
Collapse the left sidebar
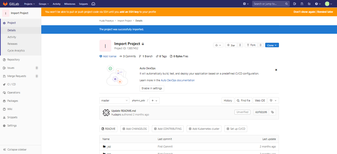pos(15,149)
